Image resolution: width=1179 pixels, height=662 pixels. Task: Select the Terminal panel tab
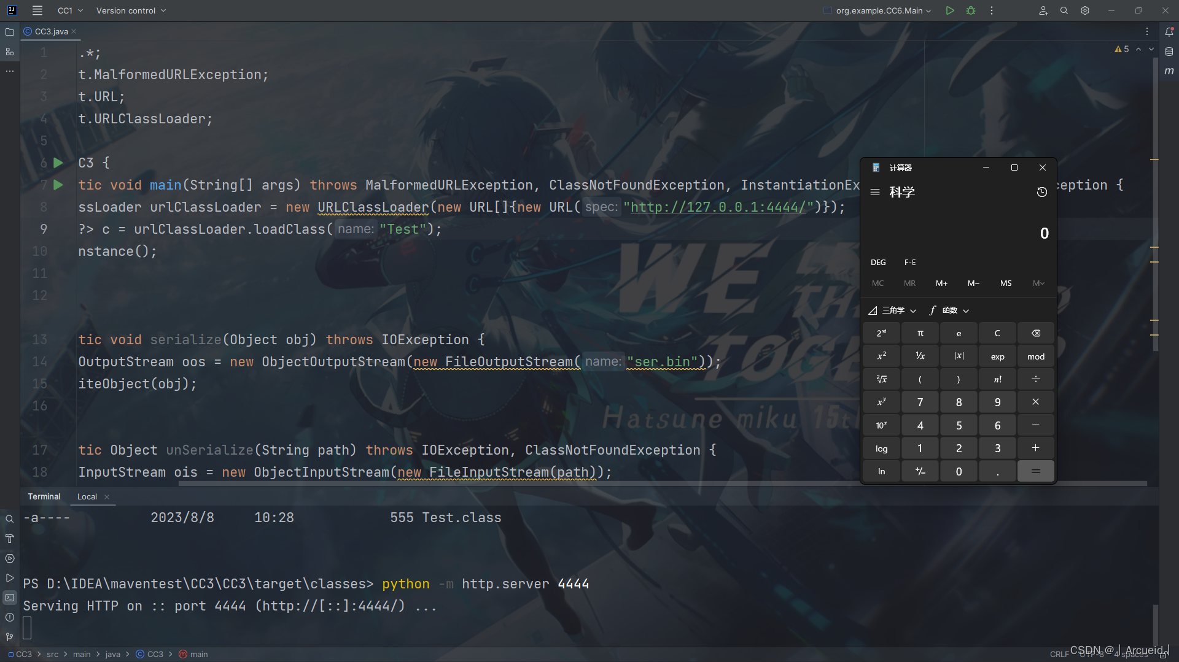tap(44, 496)
